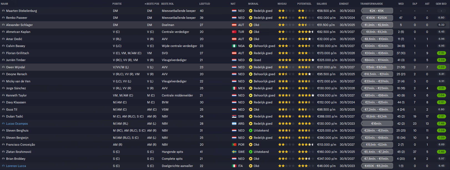Select Doelgerichte aanvaller role text
Screen dimensions: 450x170
point(177,166)
